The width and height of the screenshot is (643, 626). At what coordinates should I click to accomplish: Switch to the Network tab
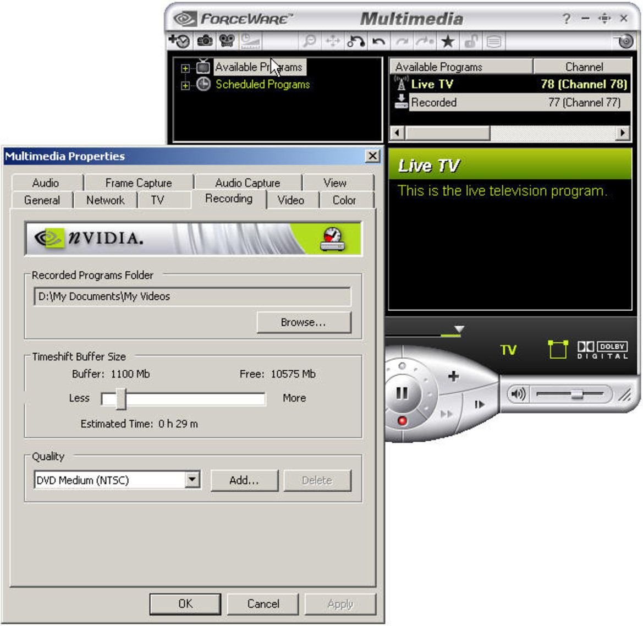click(106, 200)
